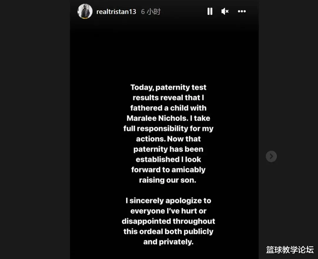Click the "full responsibility for my" line

(x=168, y=129)
